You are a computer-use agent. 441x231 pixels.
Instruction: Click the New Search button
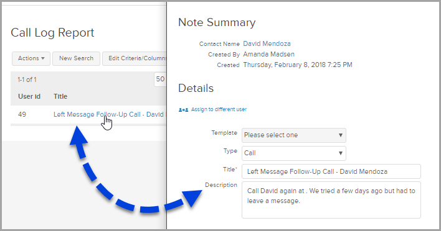coord(76,58)
